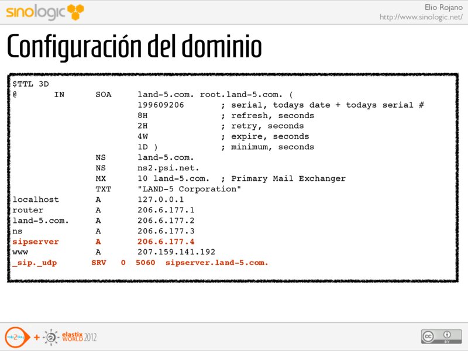Click the voip2day logo in the footer
468x351 pixels.
click(15, 337)
